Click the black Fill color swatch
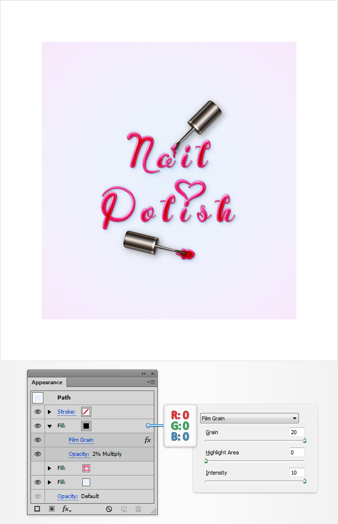Screen dimensions: 338x524 click(86, 426)
